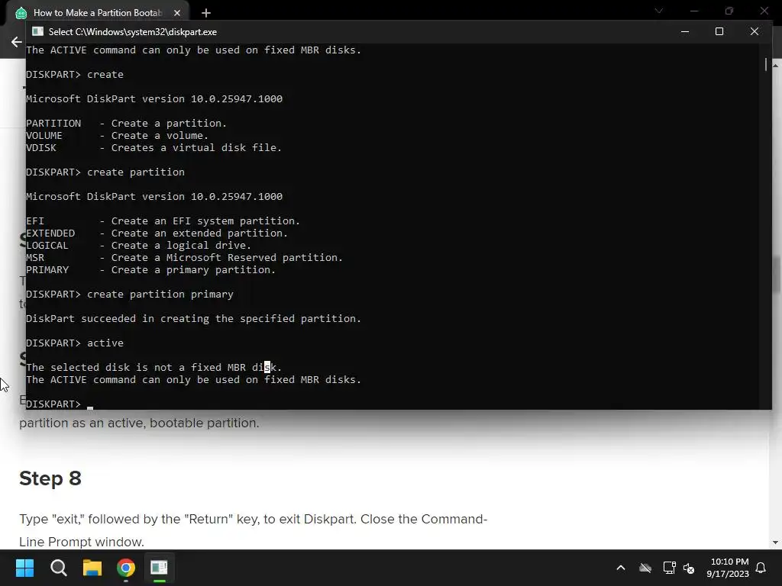Click 'PARTITION - Create a partition.' line

pos(126,123)
